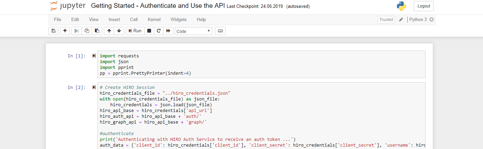Click Last Checkpoint 24.06.2019 text
This screenshot has height=149, width=483.
pos(255,6)
